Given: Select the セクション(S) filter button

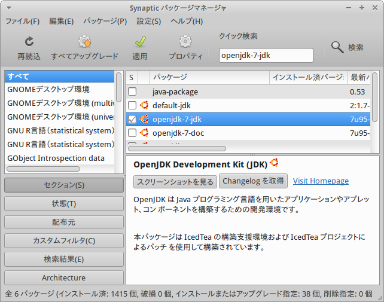Looking at the screenshot, I should pos(63,185).
